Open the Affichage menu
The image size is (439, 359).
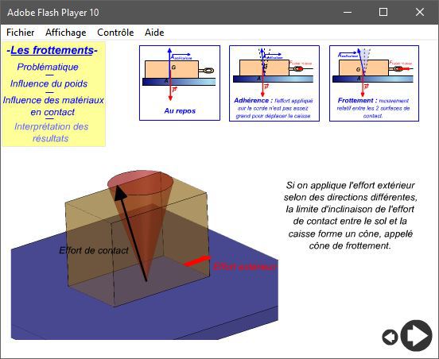[x=66, y=33]
